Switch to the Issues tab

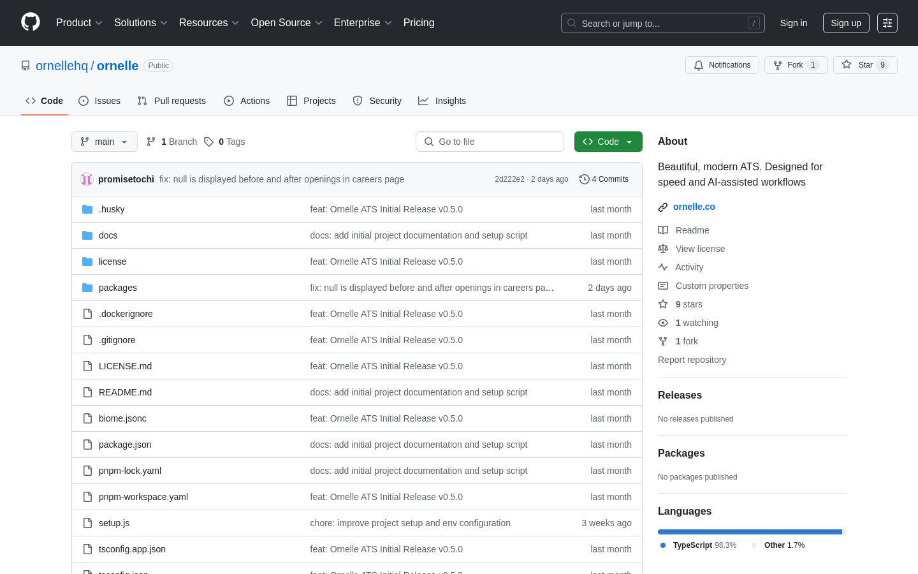pos(99,101)
